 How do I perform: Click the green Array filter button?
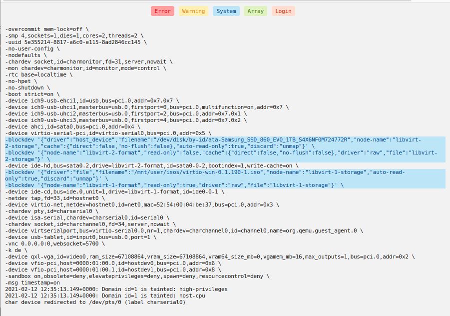pos(255,11)
